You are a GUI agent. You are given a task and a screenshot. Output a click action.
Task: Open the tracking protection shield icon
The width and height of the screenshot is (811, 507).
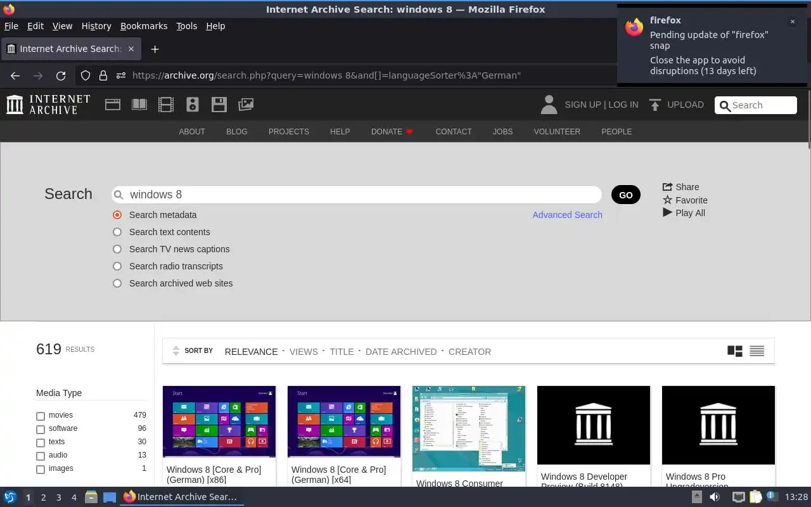(x=86, y=75)
